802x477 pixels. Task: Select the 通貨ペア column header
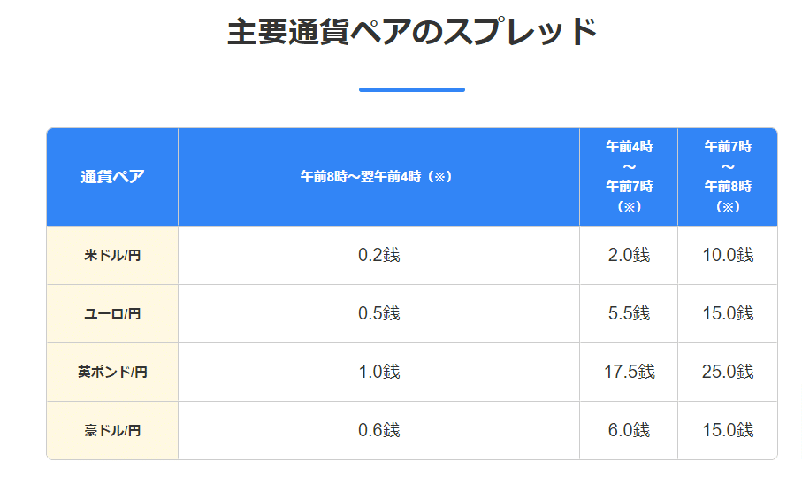coord(112,177)
